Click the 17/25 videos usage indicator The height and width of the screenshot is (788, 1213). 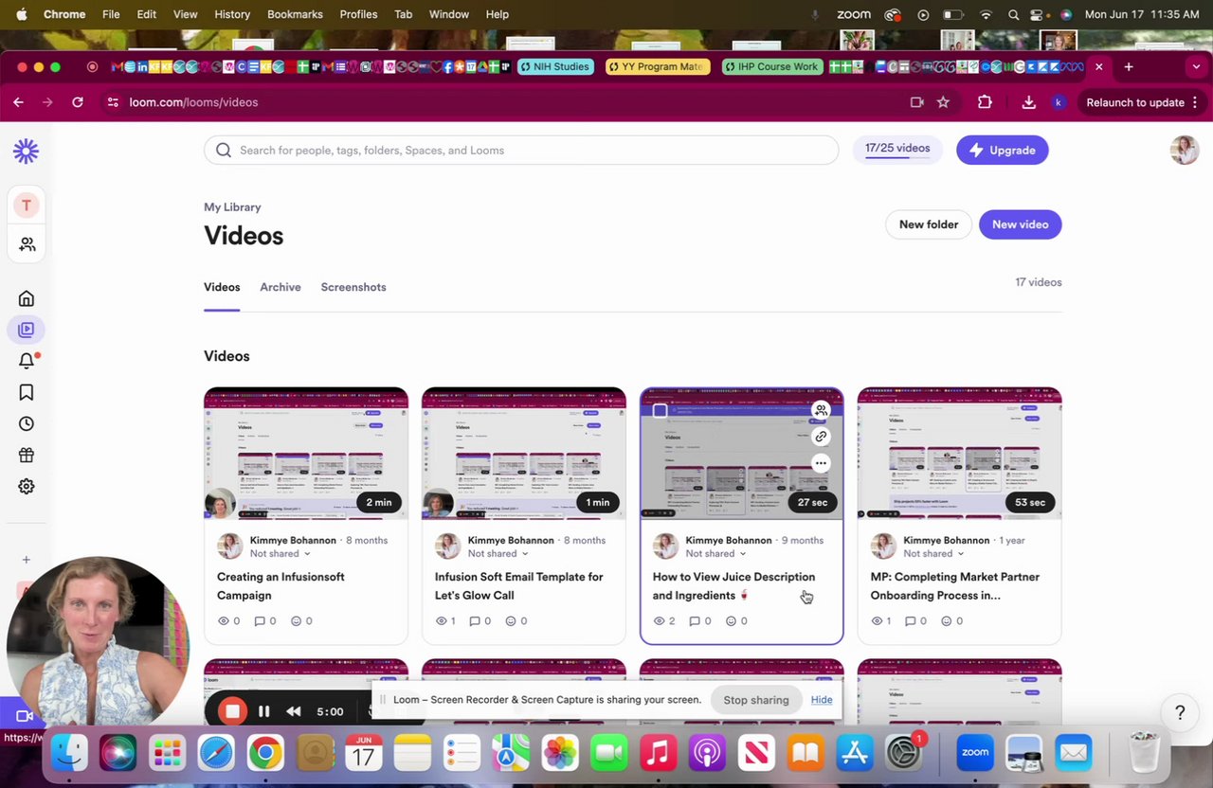pos(897,150)
